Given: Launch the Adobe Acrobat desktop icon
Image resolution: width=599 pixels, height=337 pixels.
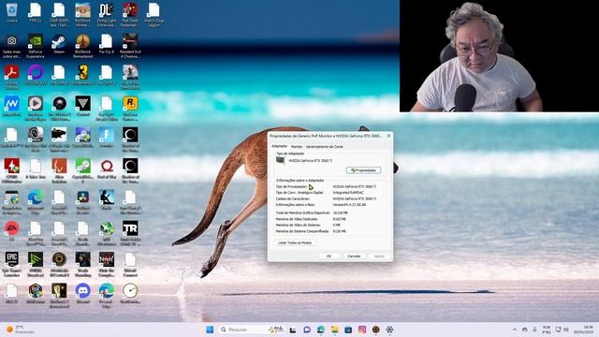Looking at the screenshot, I should pos(12,77).
